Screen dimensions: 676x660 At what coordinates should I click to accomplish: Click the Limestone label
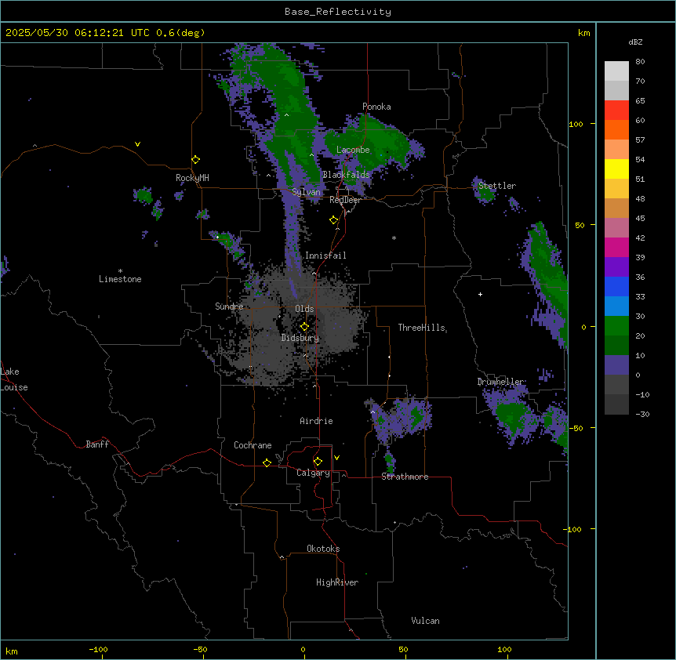point(120,279)
